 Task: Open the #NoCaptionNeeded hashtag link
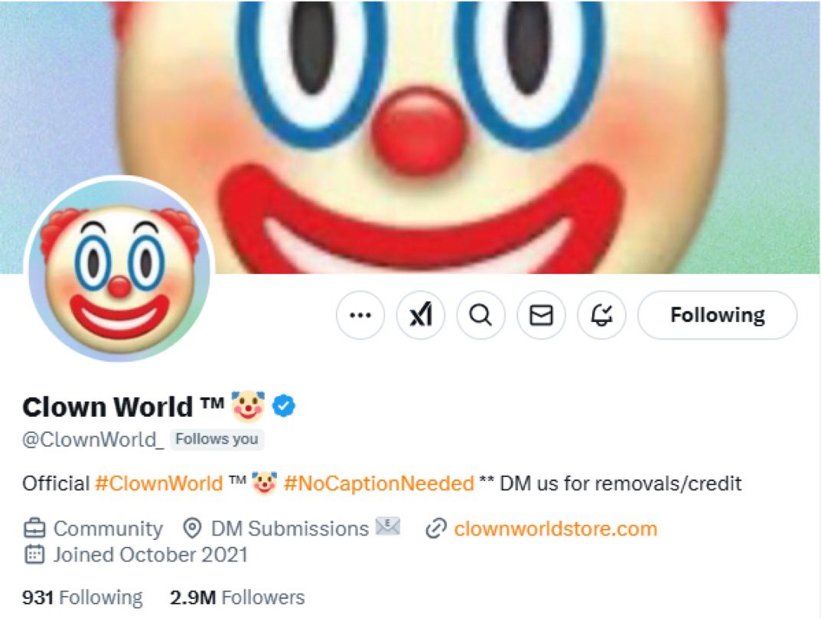(x=379, y=483)
